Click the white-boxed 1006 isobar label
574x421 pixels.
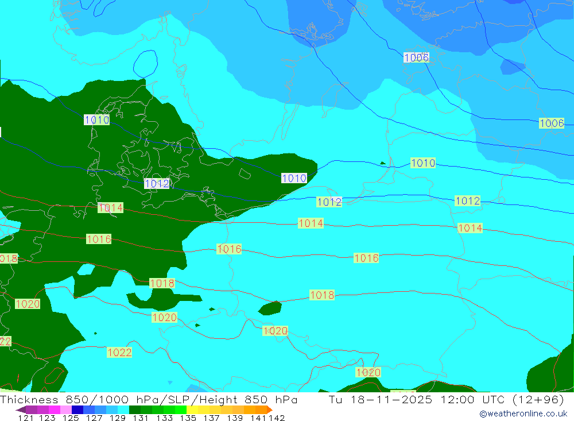point(416,57)
